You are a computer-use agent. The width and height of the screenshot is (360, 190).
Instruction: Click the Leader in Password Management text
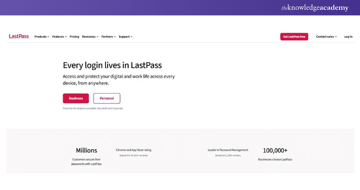point(228,150)
